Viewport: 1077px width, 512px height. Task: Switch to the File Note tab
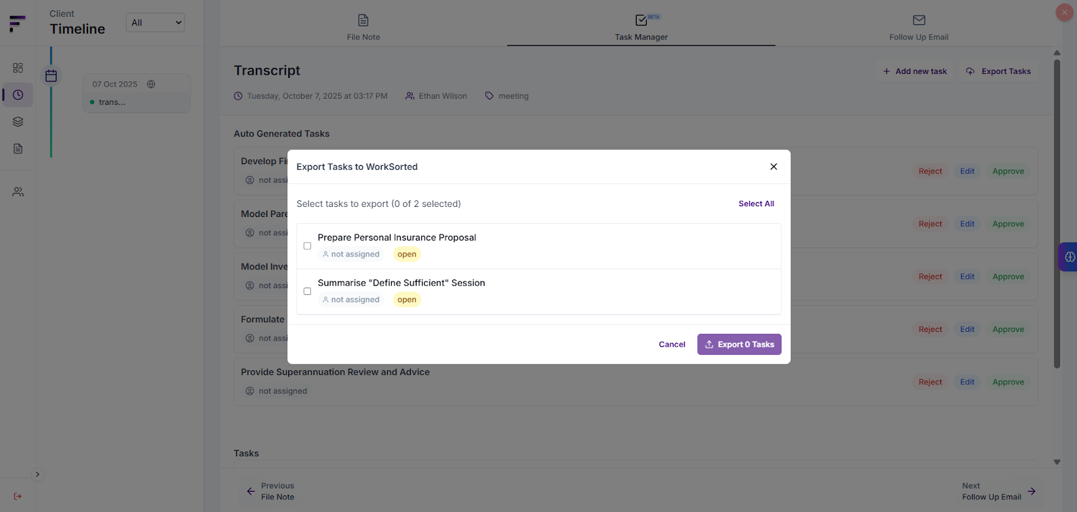(363, 27)
